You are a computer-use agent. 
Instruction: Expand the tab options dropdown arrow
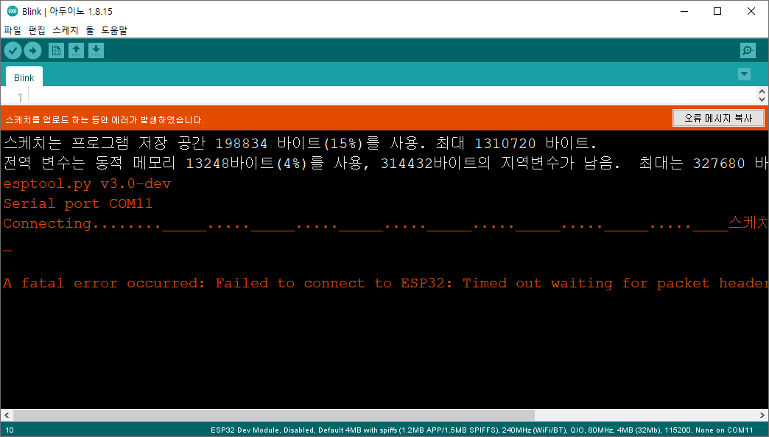pyautogui.click(x=745, y=74)
